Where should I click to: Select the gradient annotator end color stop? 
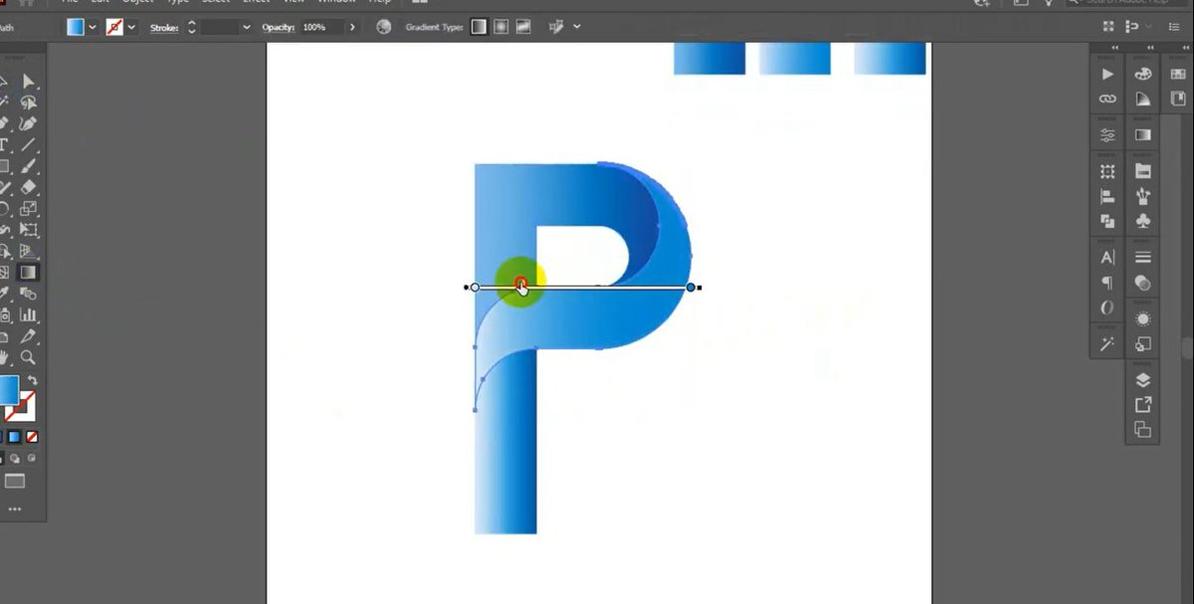pos(691,288)
